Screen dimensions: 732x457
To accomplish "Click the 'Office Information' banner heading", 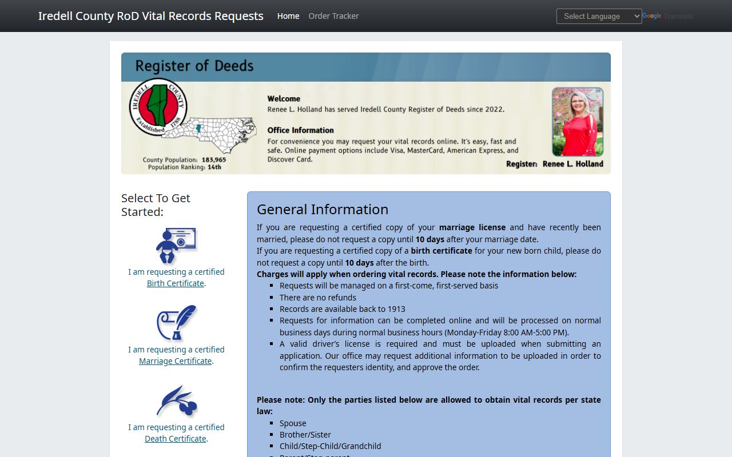I will click(x=301, y=130).
